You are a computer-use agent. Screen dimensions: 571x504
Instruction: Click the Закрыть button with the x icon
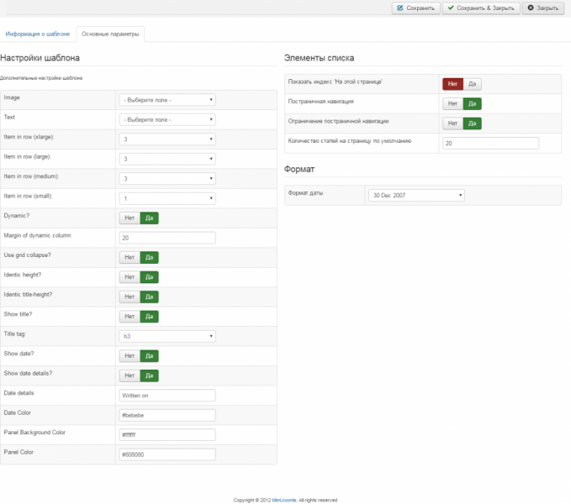point(542,8)
